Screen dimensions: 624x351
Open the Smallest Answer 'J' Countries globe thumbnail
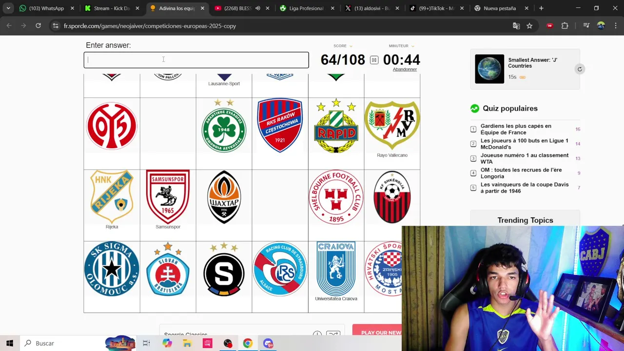(x=489, y=69)
